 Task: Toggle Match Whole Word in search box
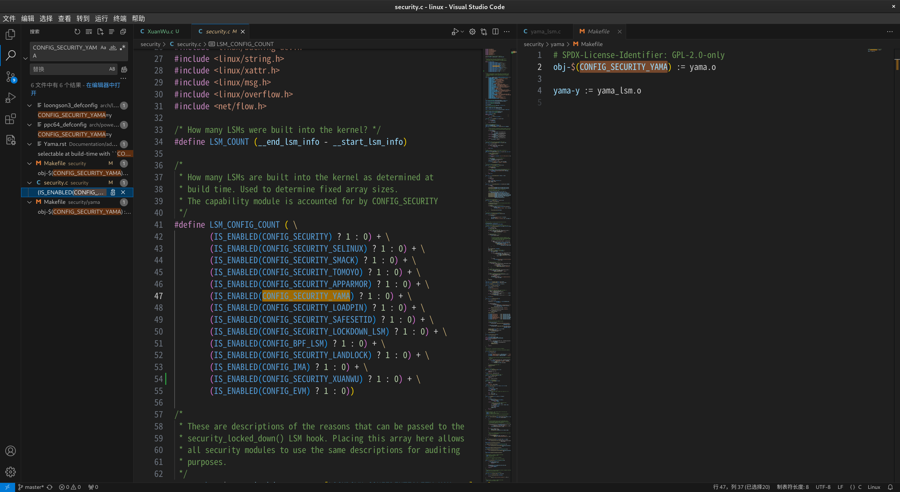click(x=113, y=47)
